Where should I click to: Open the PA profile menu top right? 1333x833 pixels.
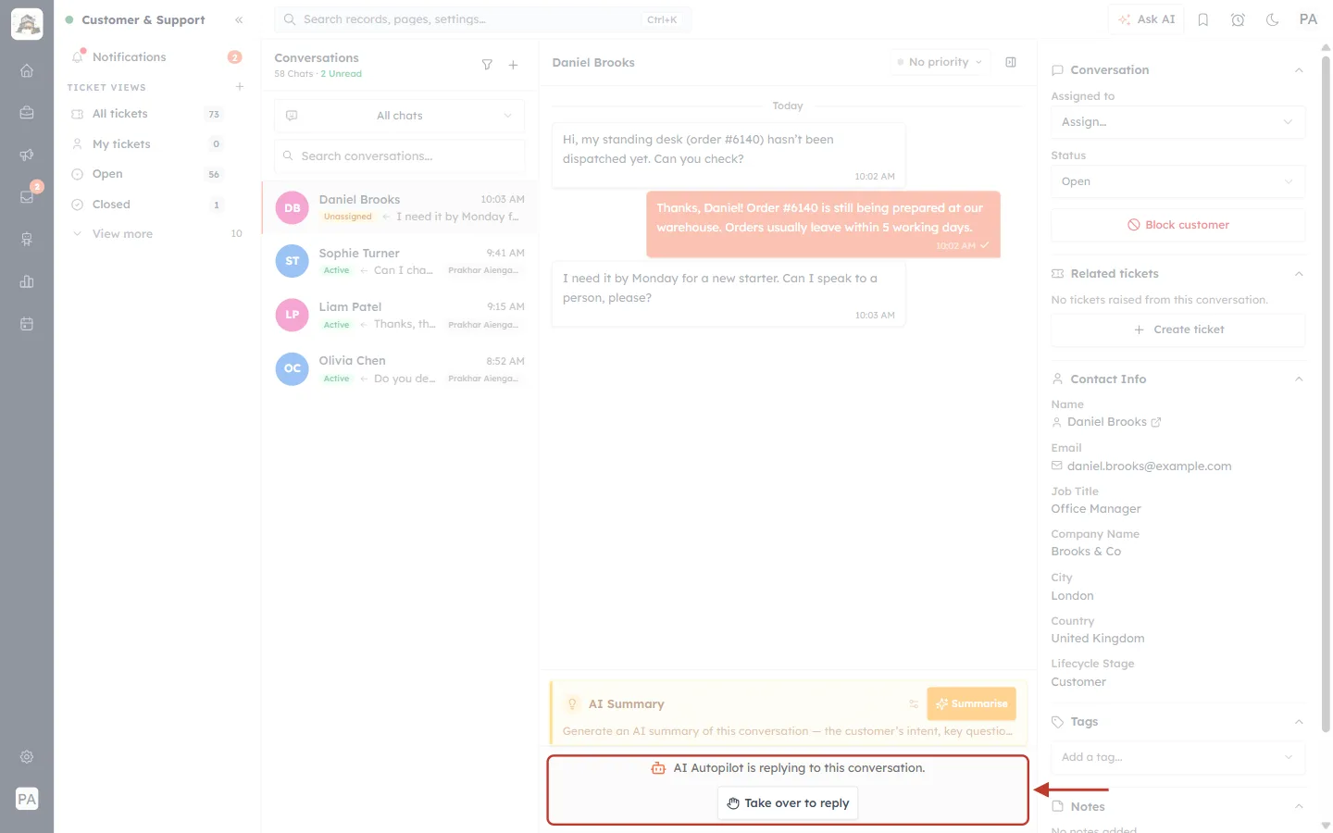pos(1308,19)
